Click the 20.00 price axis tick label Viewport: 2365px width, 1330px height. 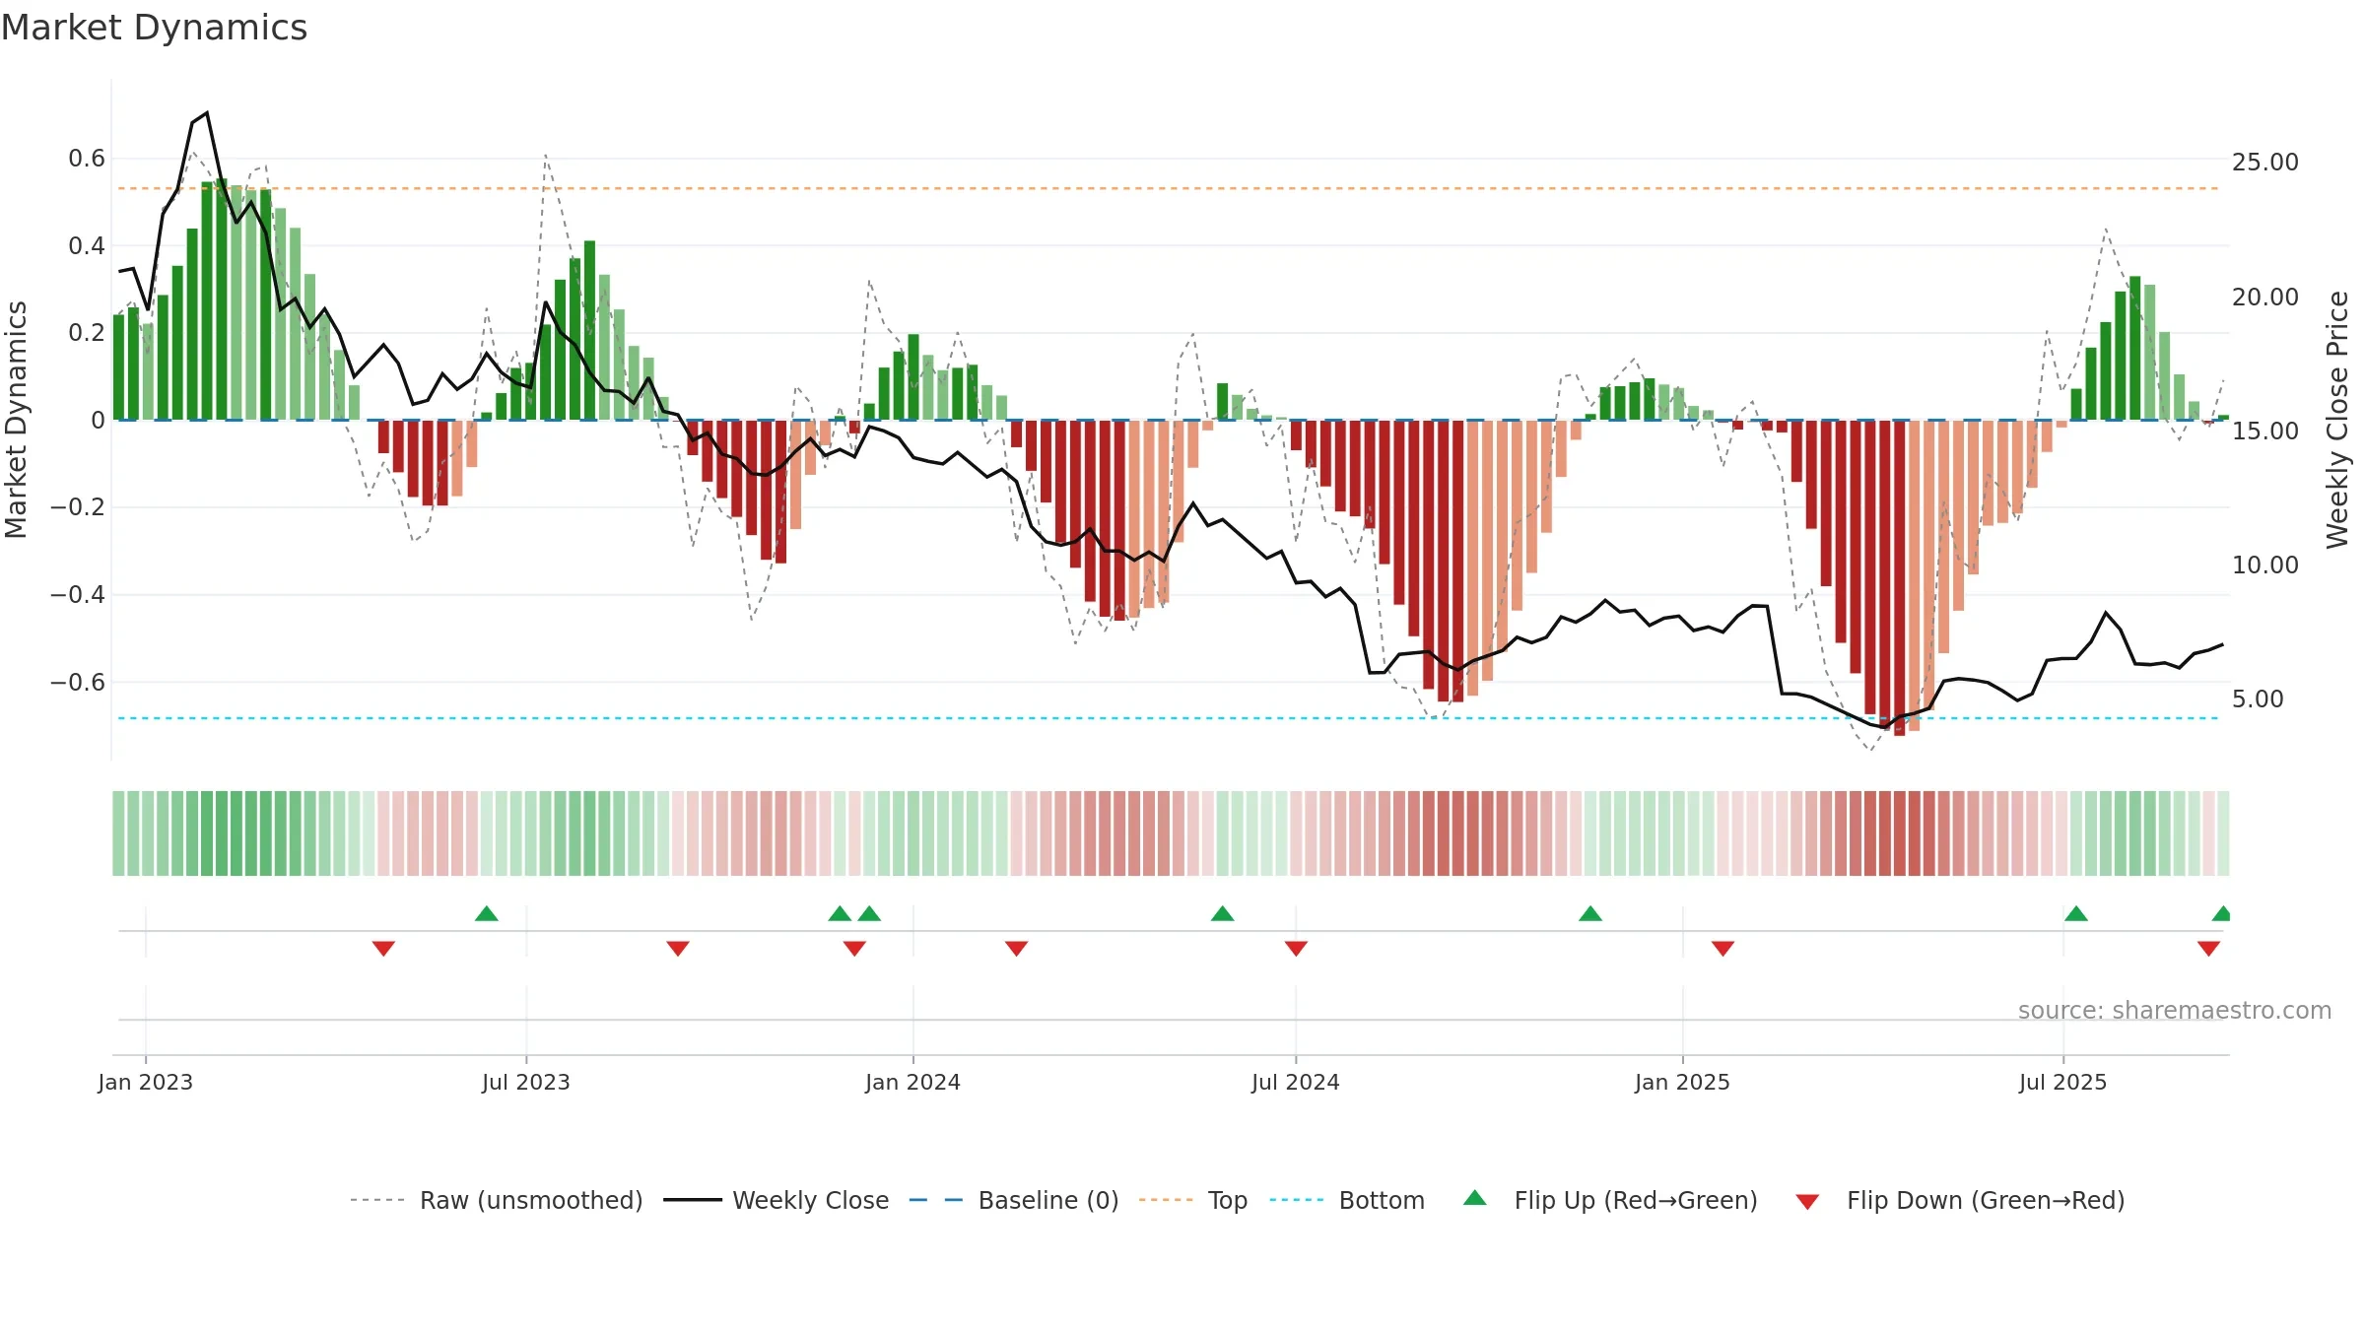click(x=2265, y=297)
